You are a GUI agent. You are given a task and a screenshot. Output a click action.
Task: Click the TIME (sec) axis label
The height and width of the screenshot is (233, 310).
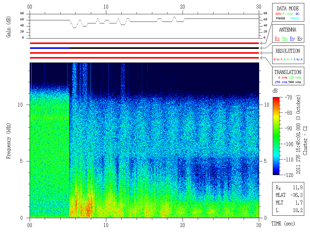point(283,224)
